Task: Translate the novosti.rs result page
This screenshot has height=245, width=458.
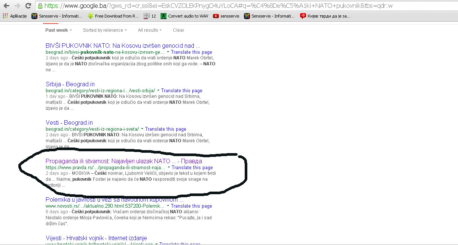Action: [192, 206]
